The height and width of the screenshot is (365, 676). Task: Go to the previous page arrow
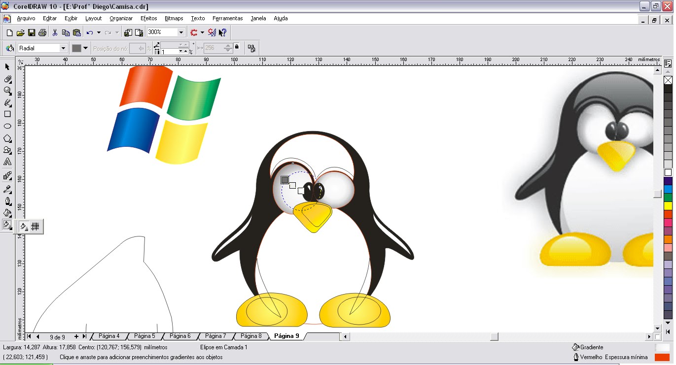[x=37, y=336]
